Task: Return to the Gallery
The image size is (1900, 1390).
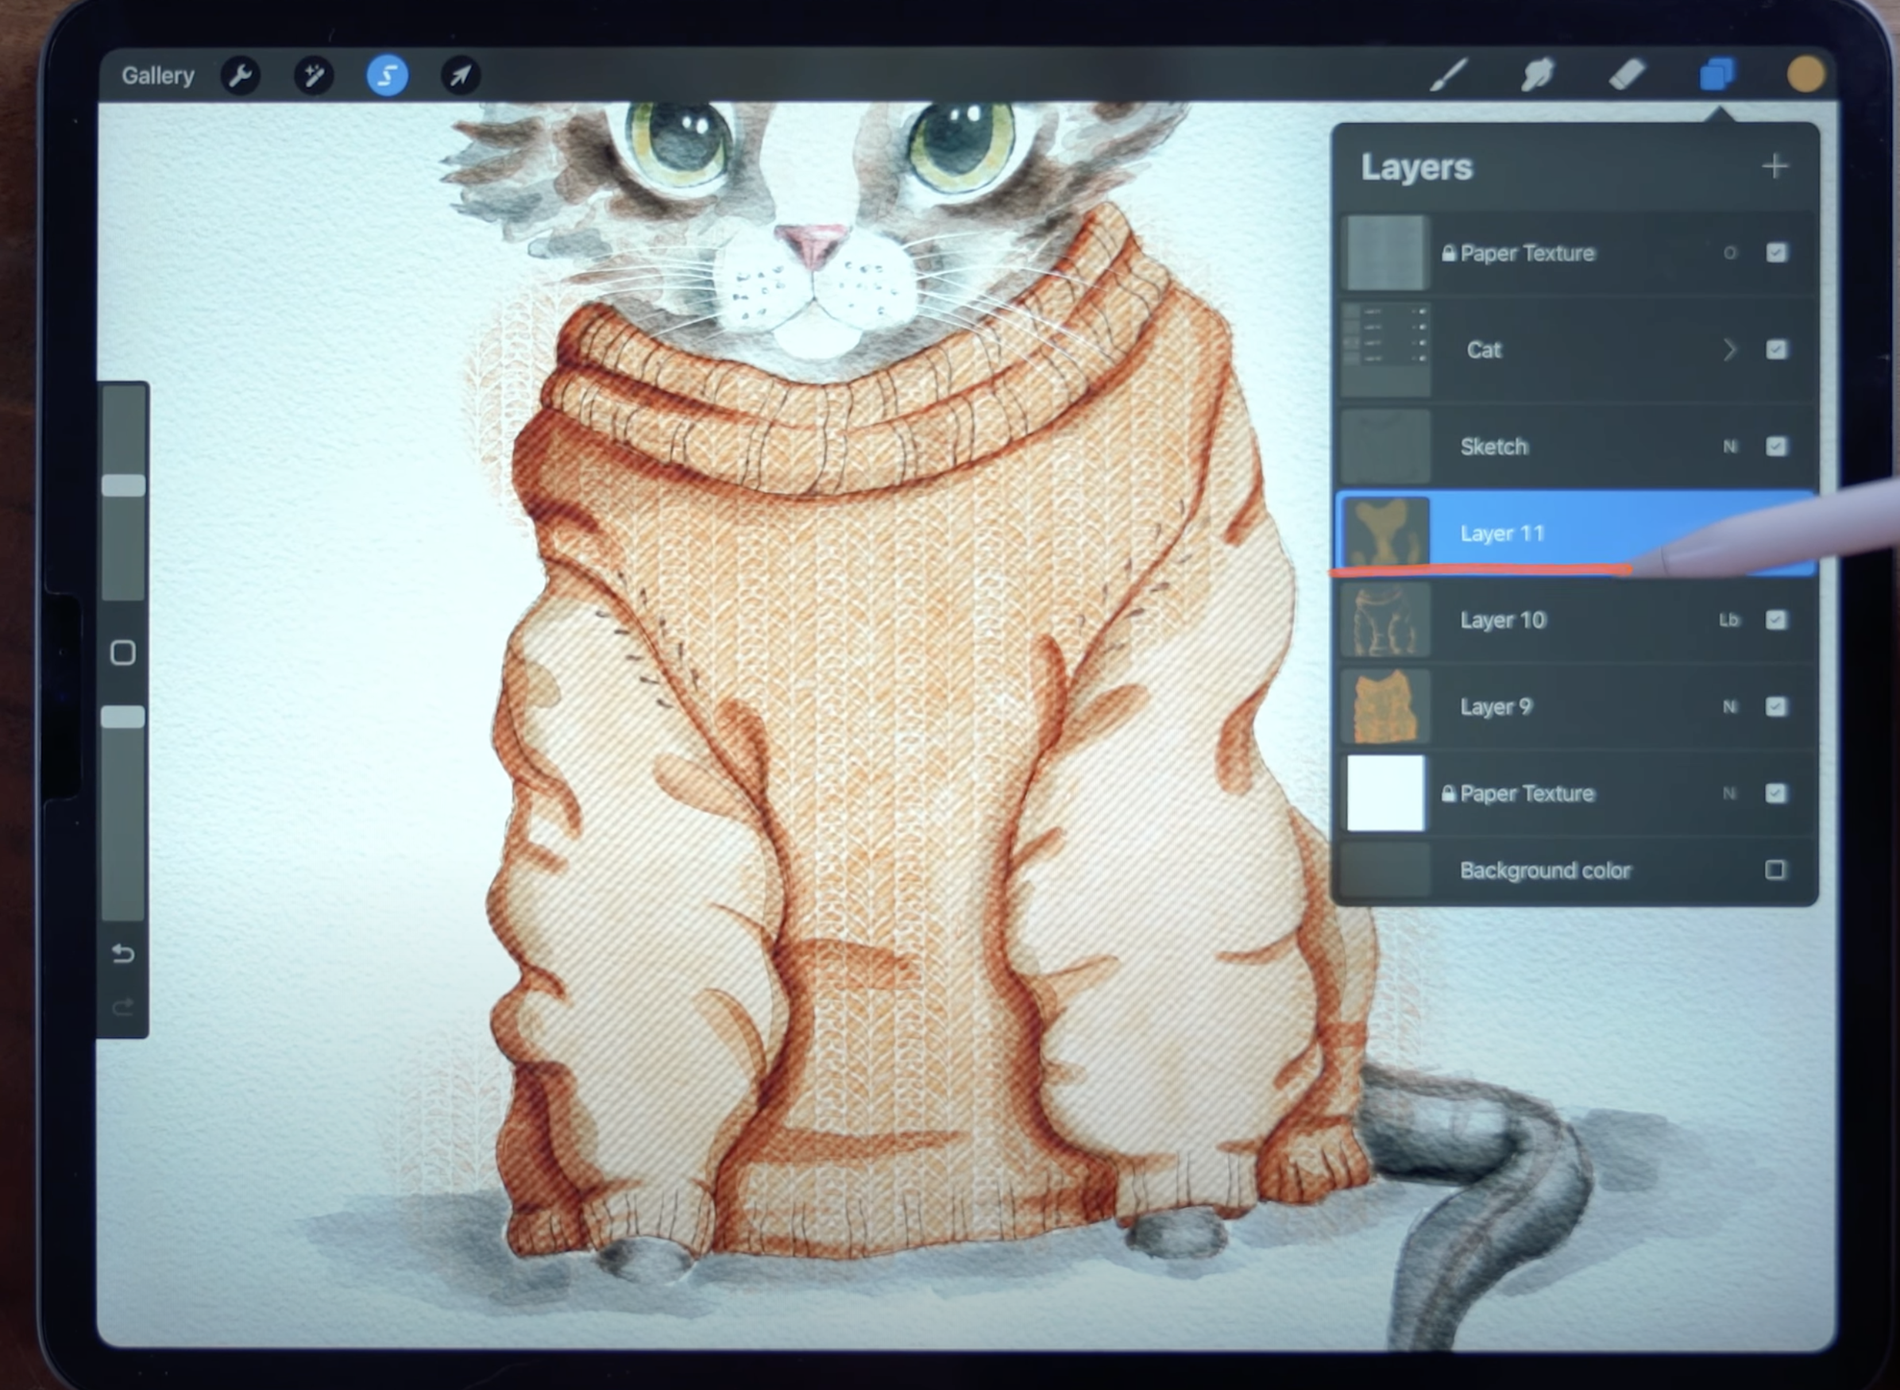Action: [157, 75]
